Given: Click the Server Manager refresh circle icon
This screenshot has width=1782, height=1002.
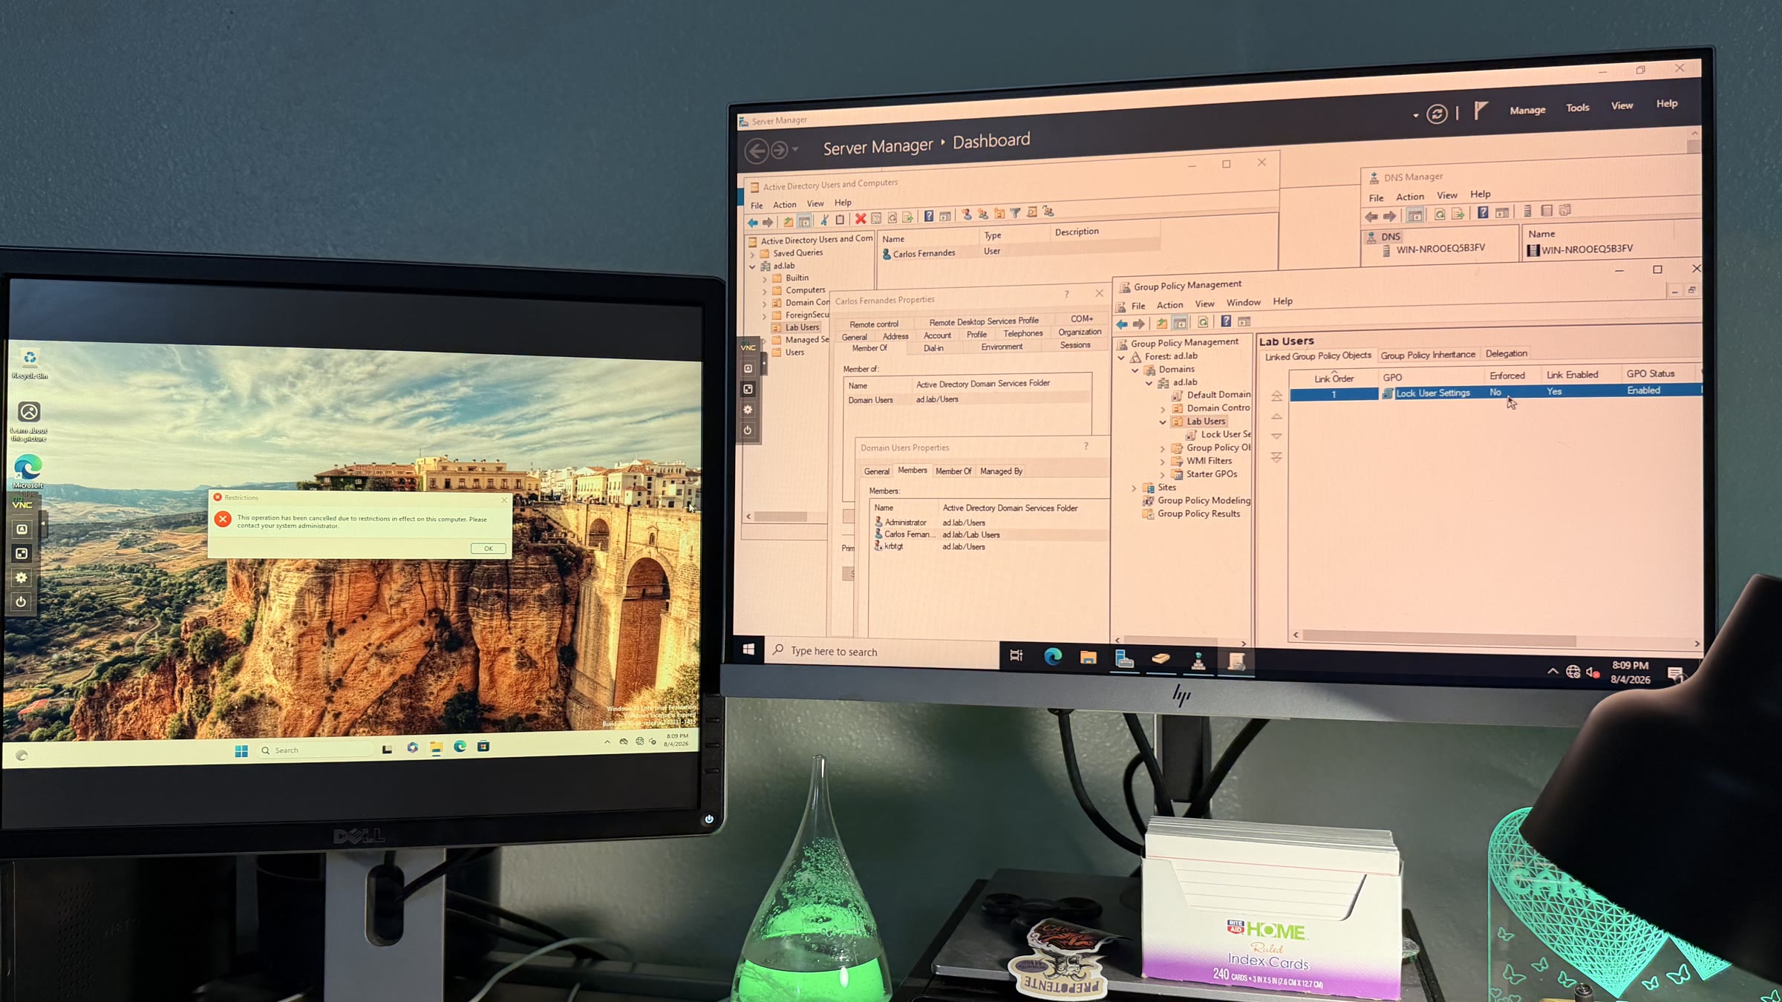Looking at the screenshot, I should (1437, 114).
